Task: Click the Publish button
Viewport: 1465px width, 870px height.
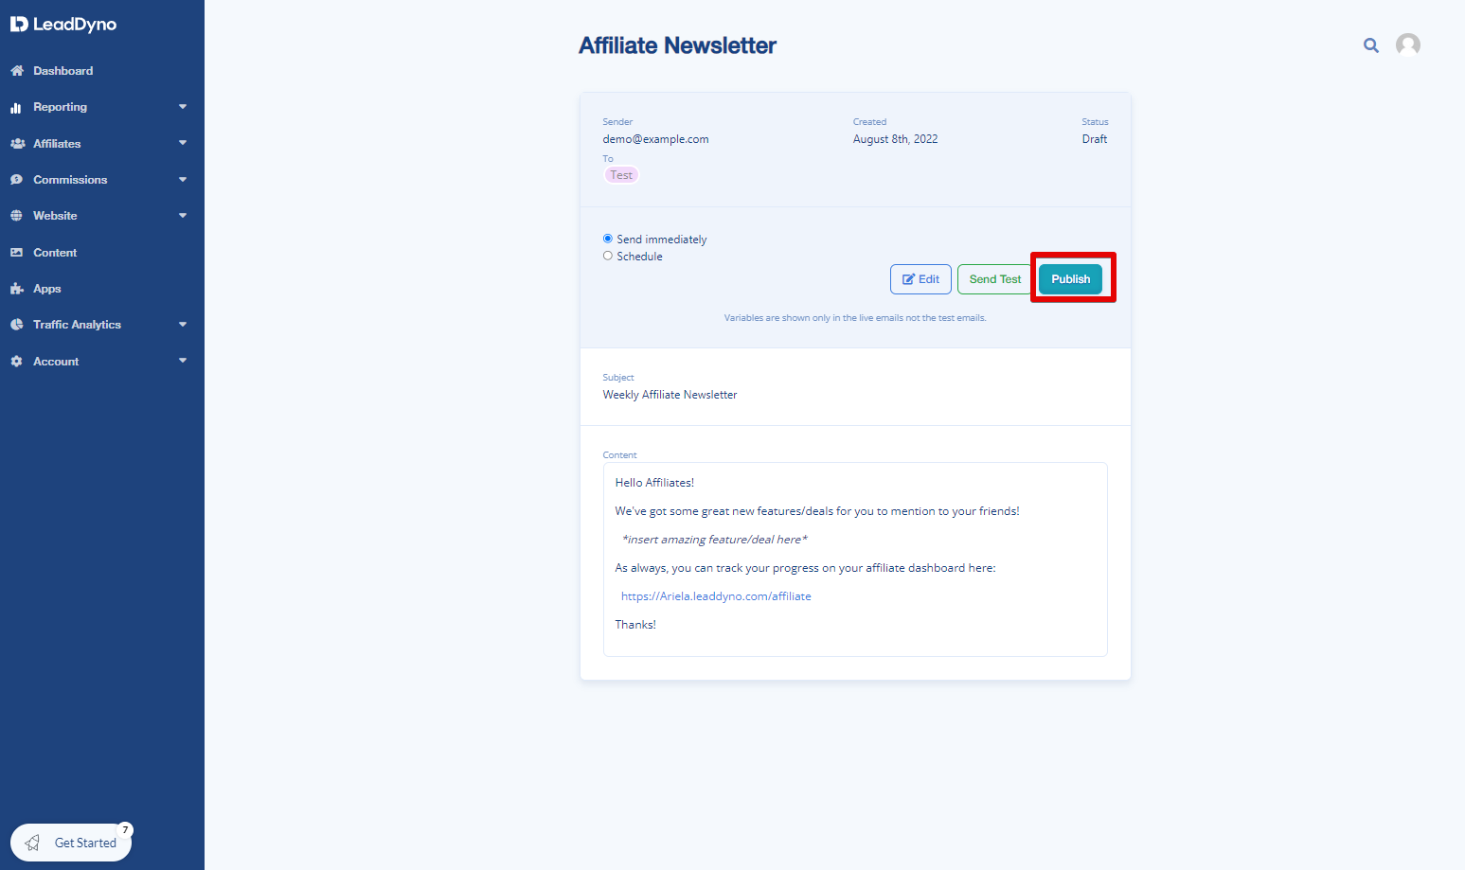Action: coord(1070,279)
